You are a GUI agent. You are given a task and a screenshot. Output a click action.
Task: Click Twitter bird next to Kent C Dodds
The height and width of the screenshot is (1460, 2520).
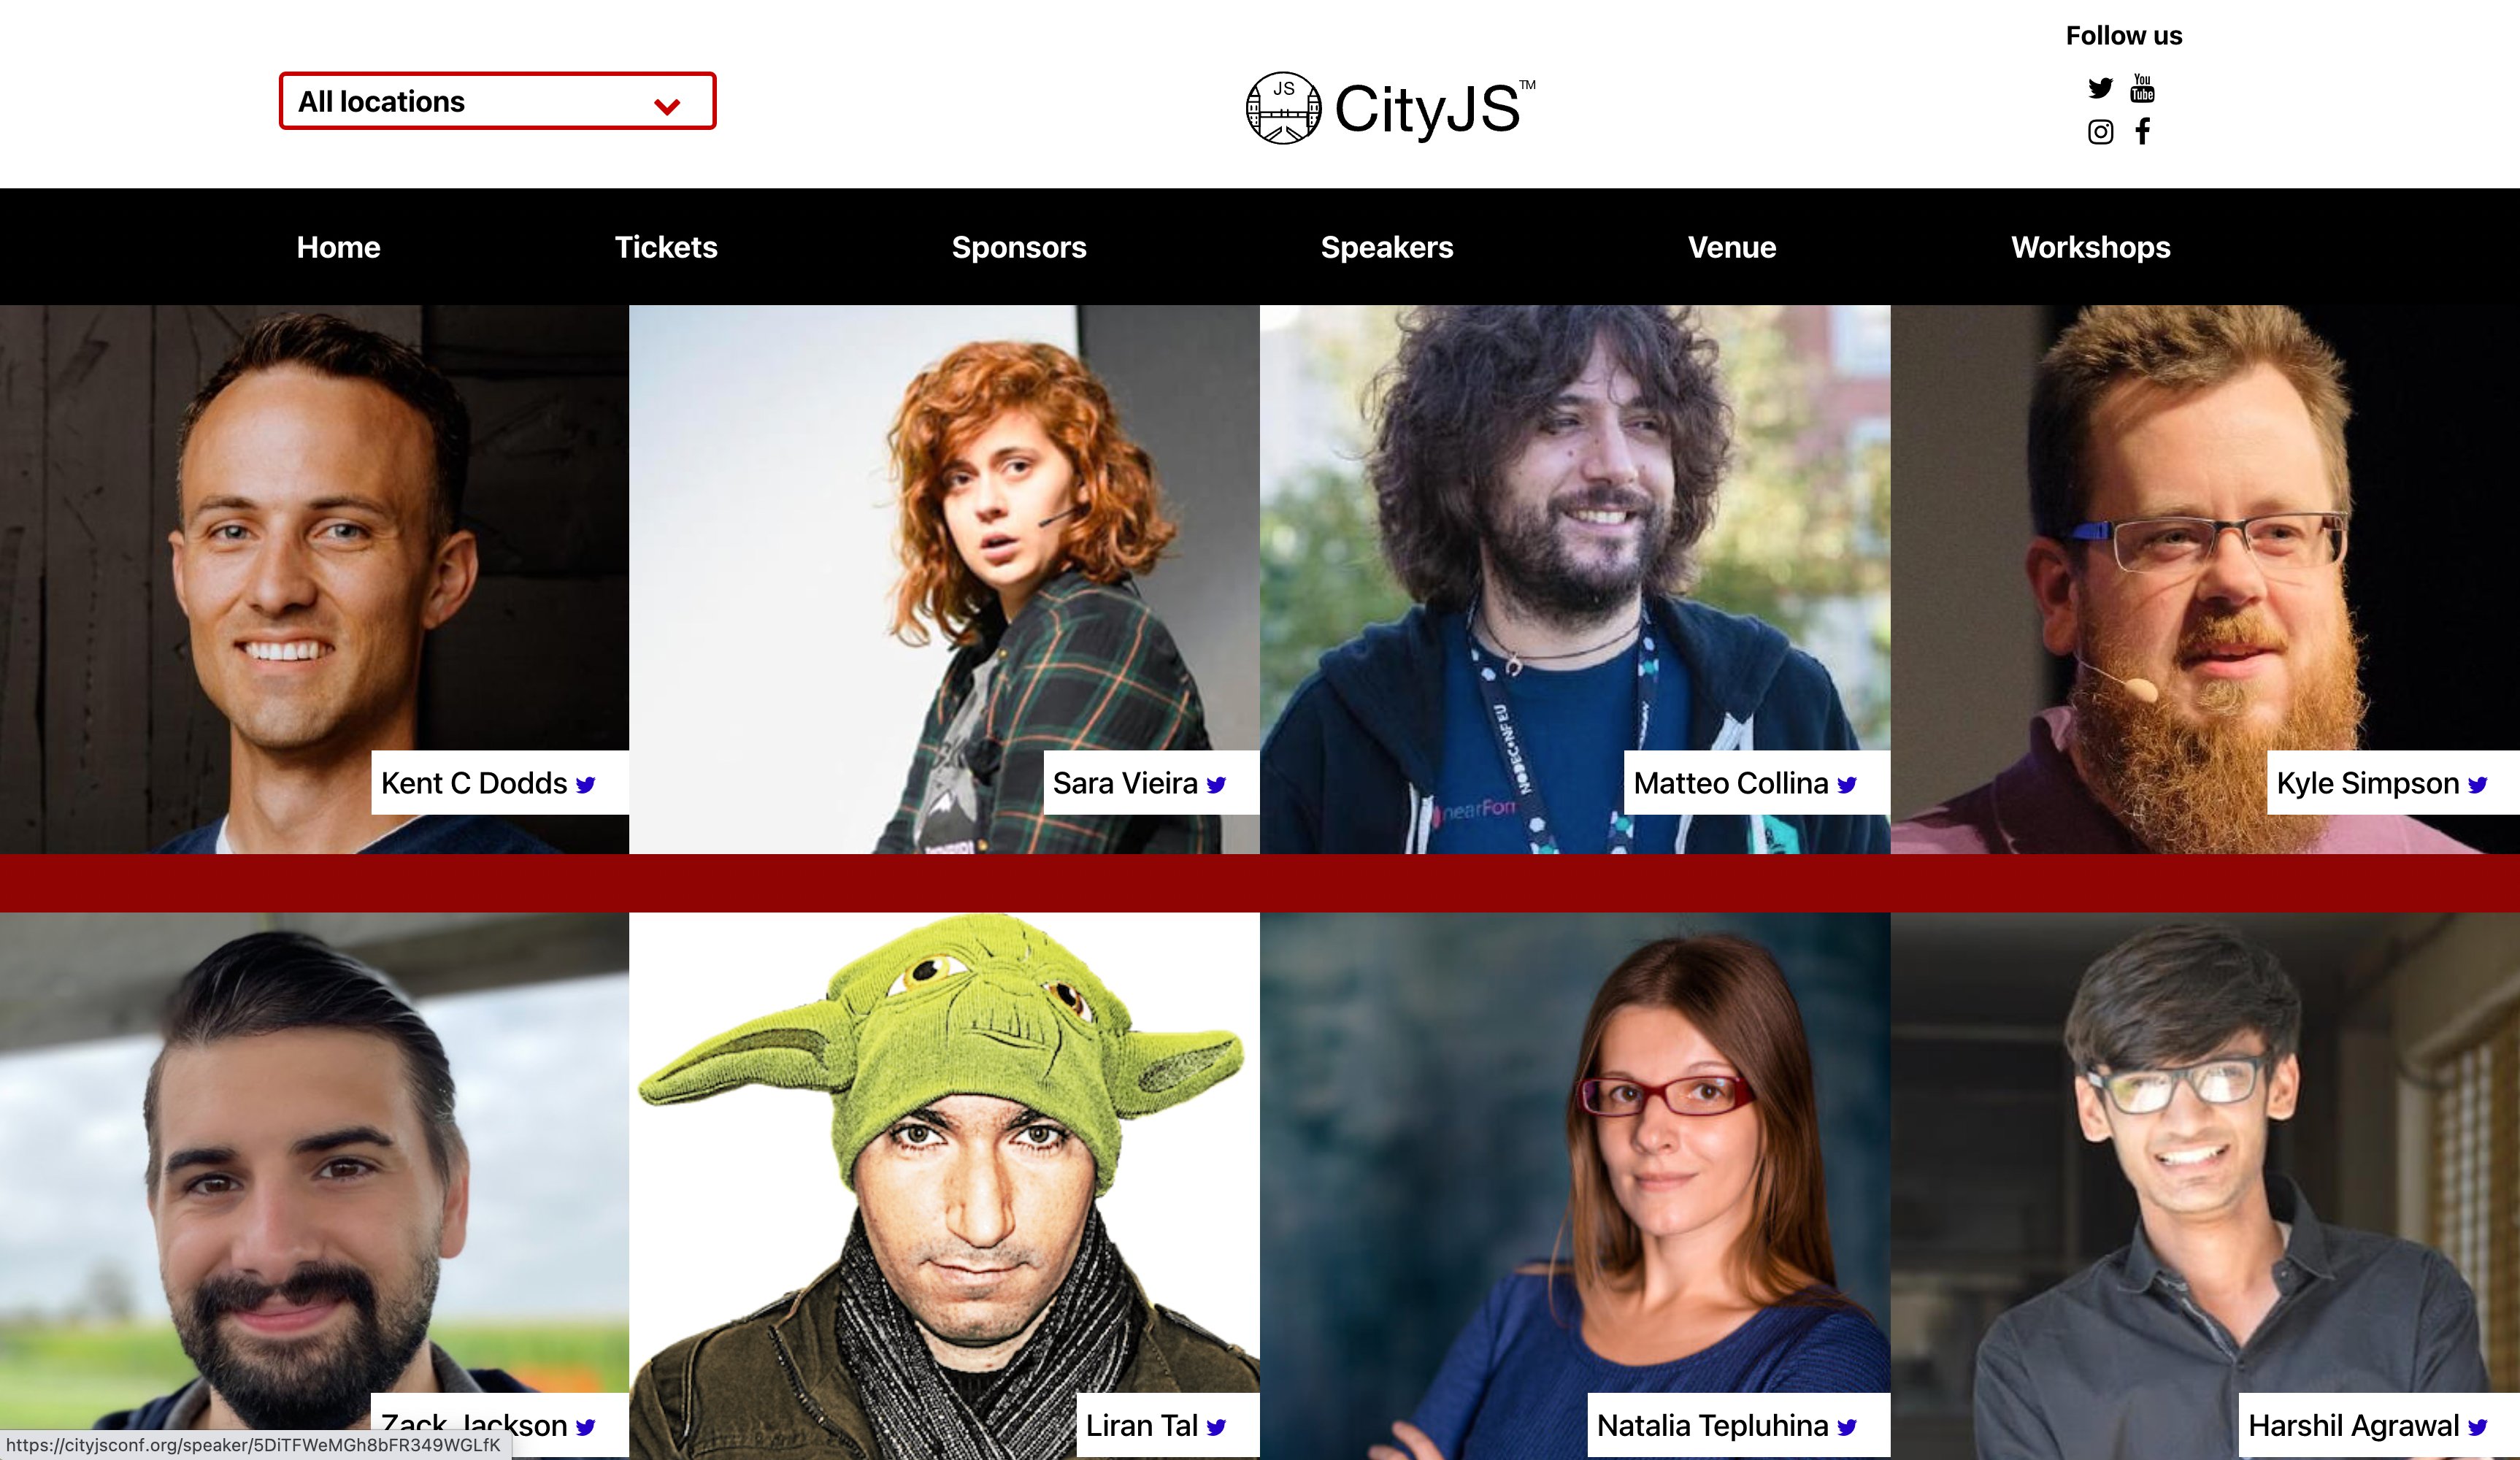pos(586,785)
